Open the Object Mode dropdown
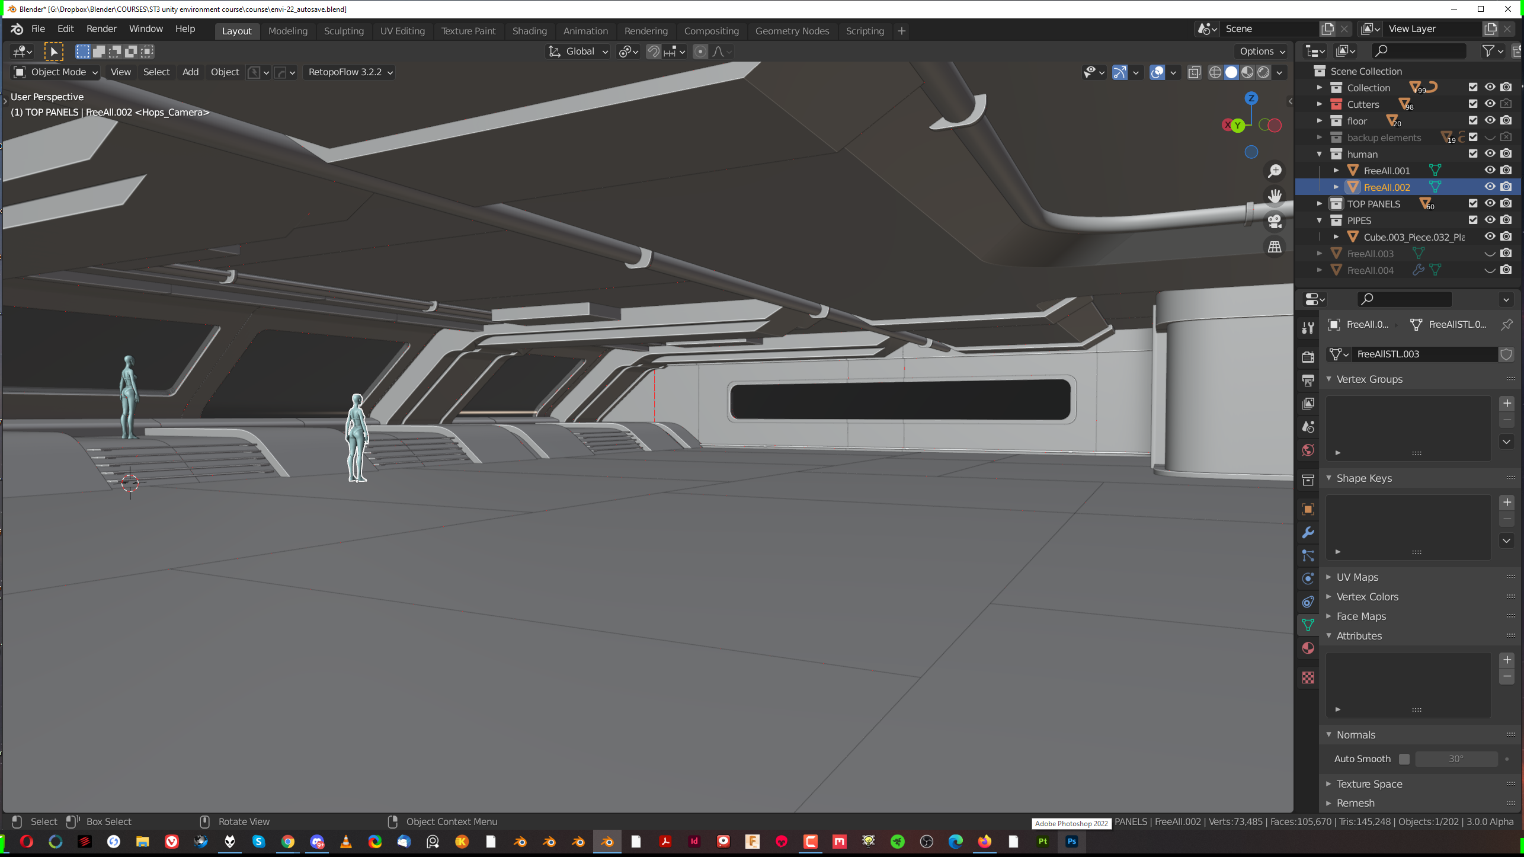 (56, 72)
